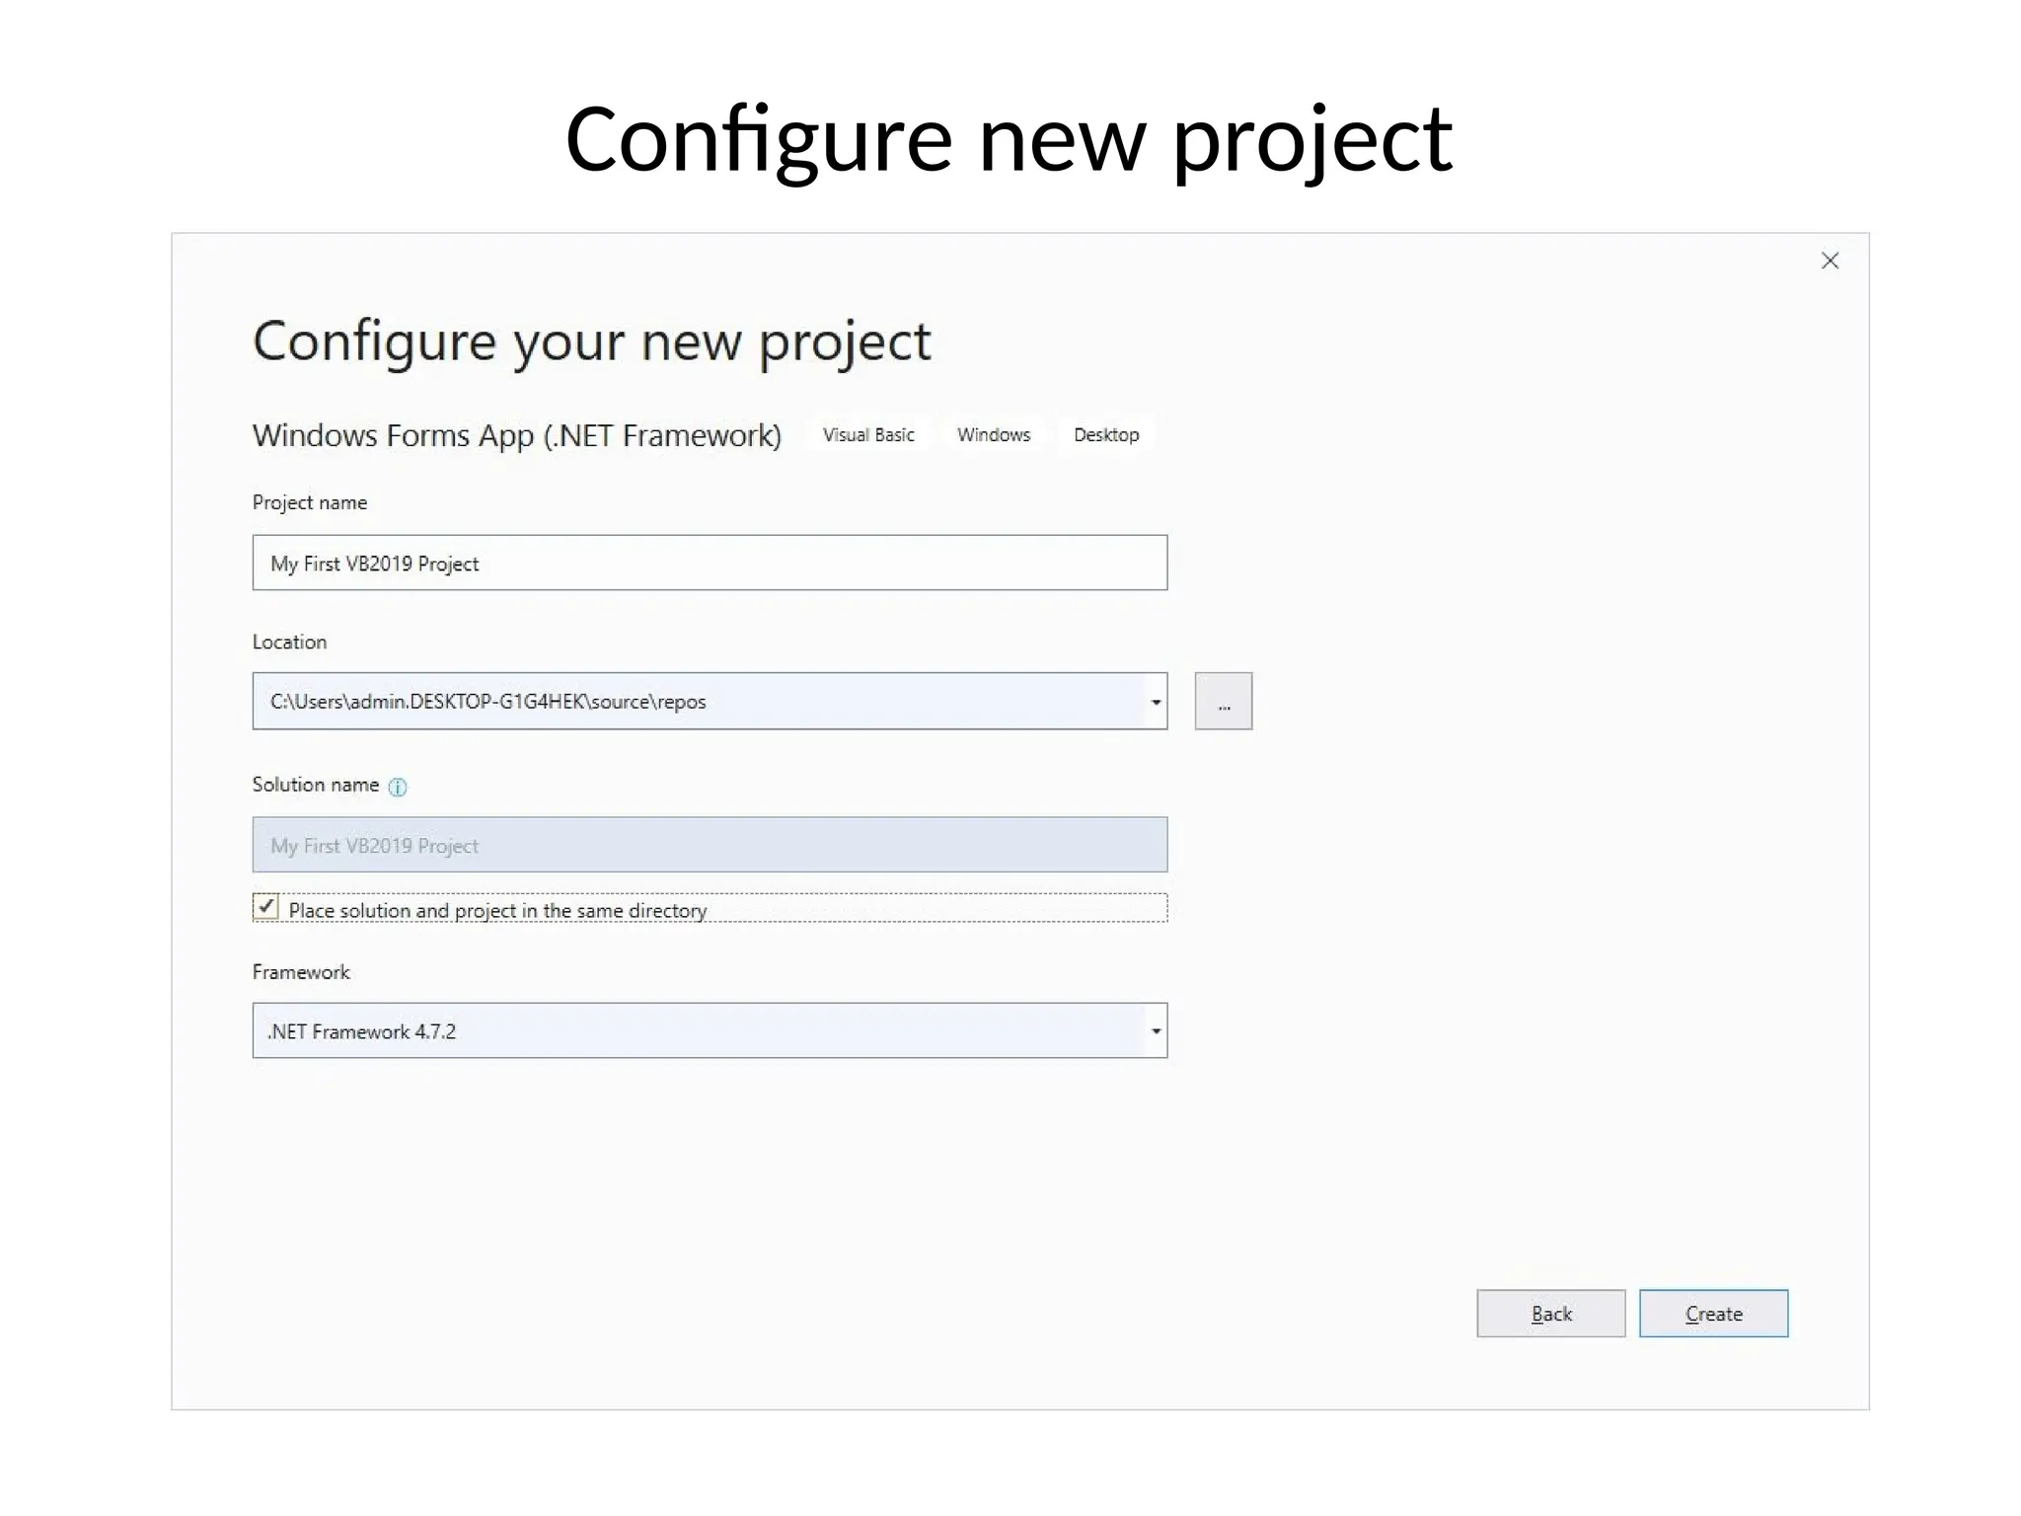Screen dimensions: 2021x1516
Task: Click the ellipsis browse button for Location
Action: click(1223, 702)
